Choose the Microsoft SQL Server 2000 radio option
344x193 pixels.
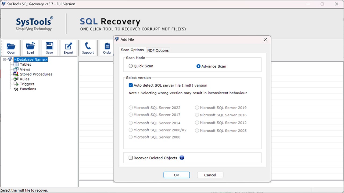coord(131,137)
